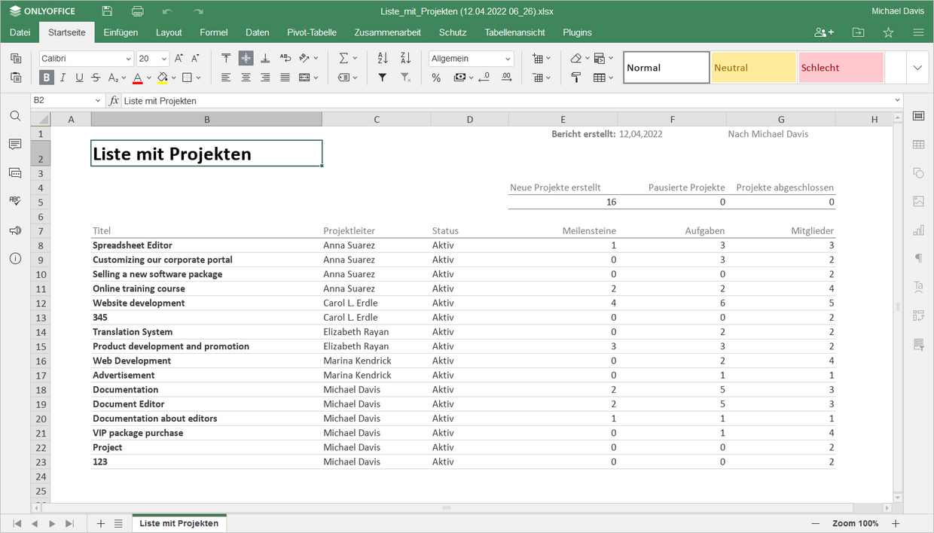Click the format painter (copy style) icon
The width and height of the screenshot is (934, 533).
pos(576,77)
